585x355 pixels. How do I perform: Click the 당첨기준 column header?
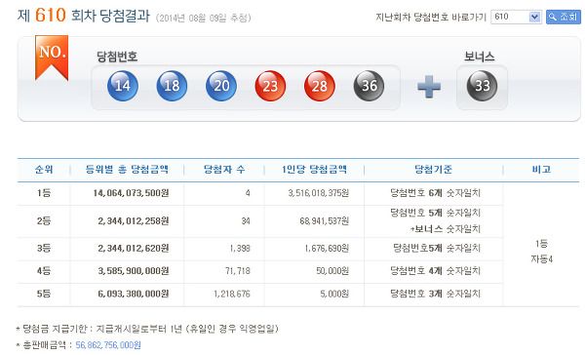tap(433, 170)
